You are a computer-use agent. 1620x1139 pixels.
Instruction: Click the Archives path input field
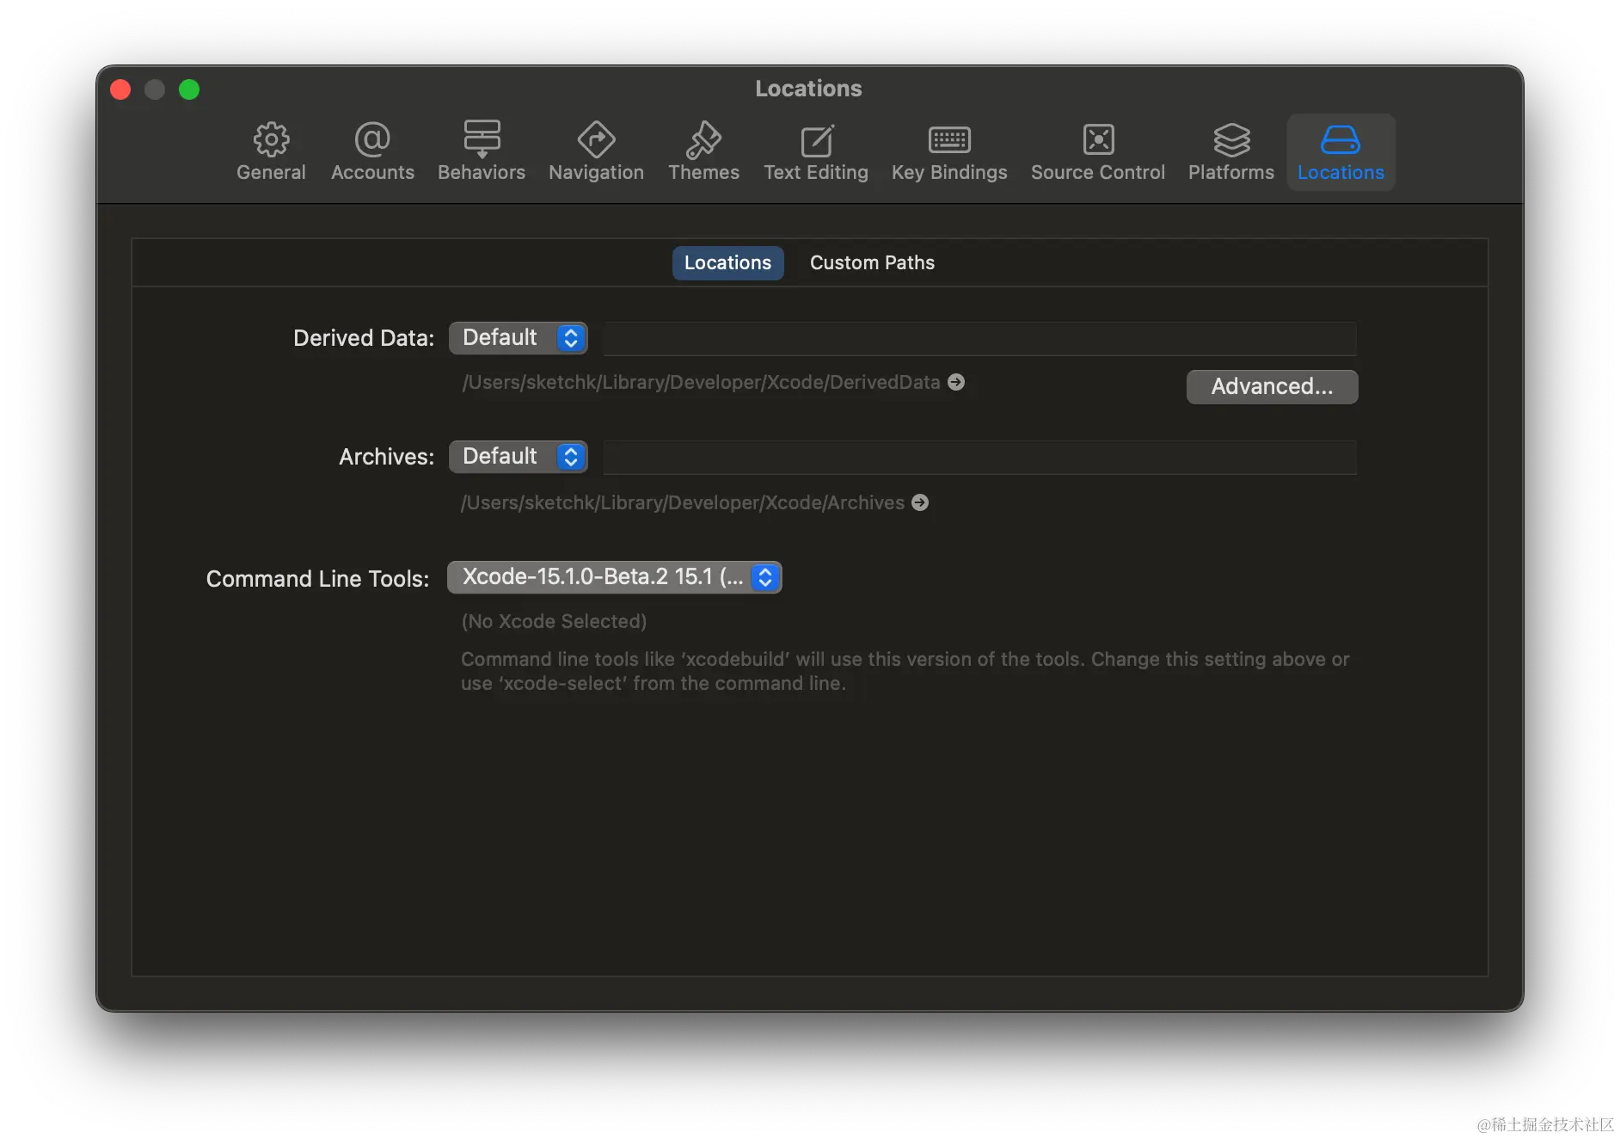tap(979, 457)
